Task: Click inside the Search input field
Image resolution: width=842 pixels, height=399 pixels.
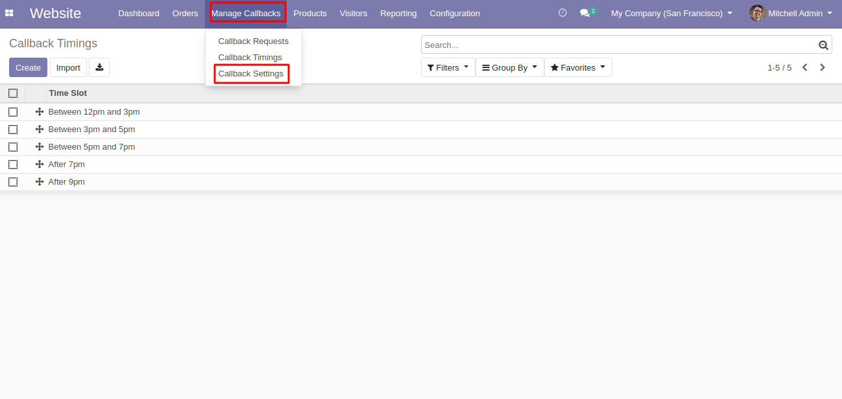Action: pos(616,44)
